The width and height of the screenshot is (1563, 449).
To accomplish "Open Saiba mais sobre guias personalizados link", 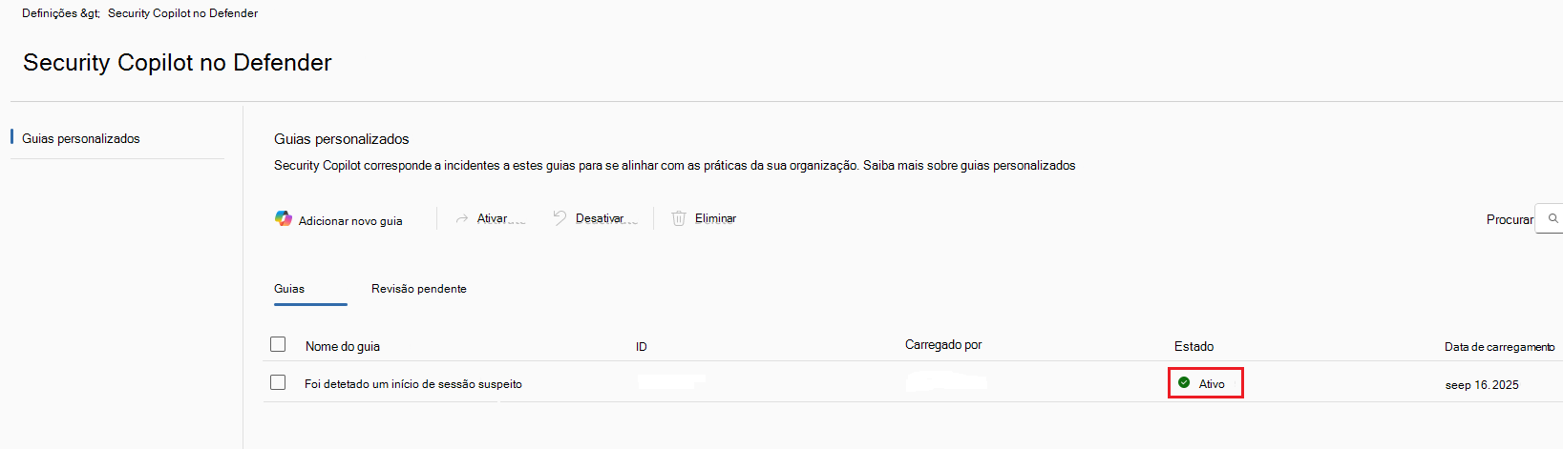I will tap(969, 165).
